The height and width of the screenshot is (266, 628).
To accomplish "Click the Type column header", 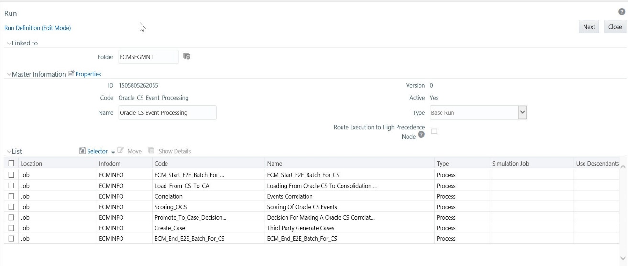I will 462,163.
